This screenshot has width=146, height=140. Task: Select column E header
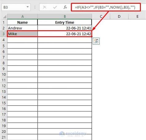pos(137,17)
